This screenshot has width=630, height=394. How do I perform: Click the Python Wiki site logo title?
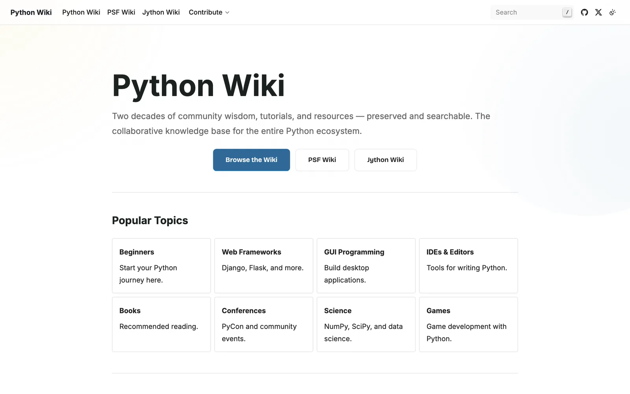click(x=31, y=12)
